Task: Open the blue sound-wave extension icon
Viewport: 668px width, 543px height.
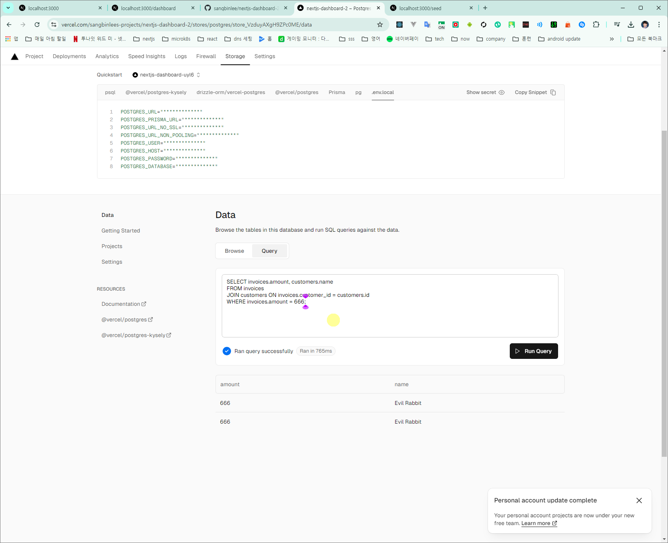Action: coord(540,25)
